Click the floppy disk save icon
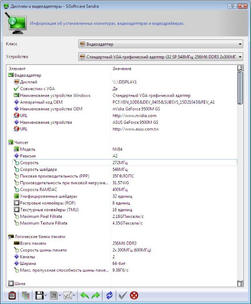The width and height of the screenshot is (251, 304). 39,296
